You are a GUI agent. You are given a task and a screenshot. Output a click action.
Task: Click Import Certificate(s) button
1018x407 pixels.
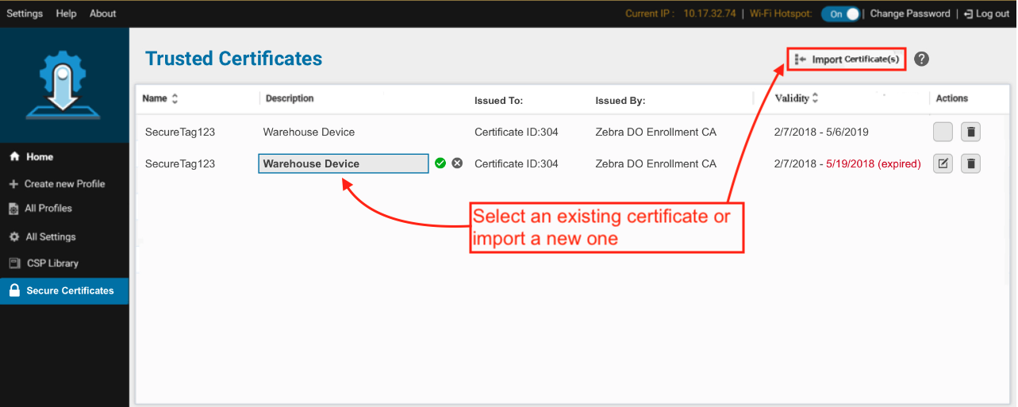pos(847,60)
